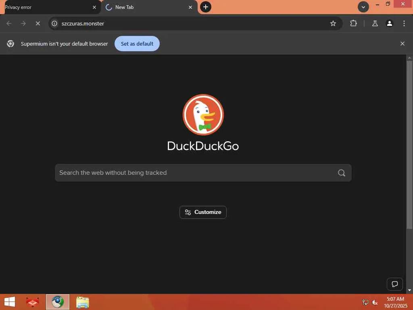Minimize the browser window

[x=377, y=4]
